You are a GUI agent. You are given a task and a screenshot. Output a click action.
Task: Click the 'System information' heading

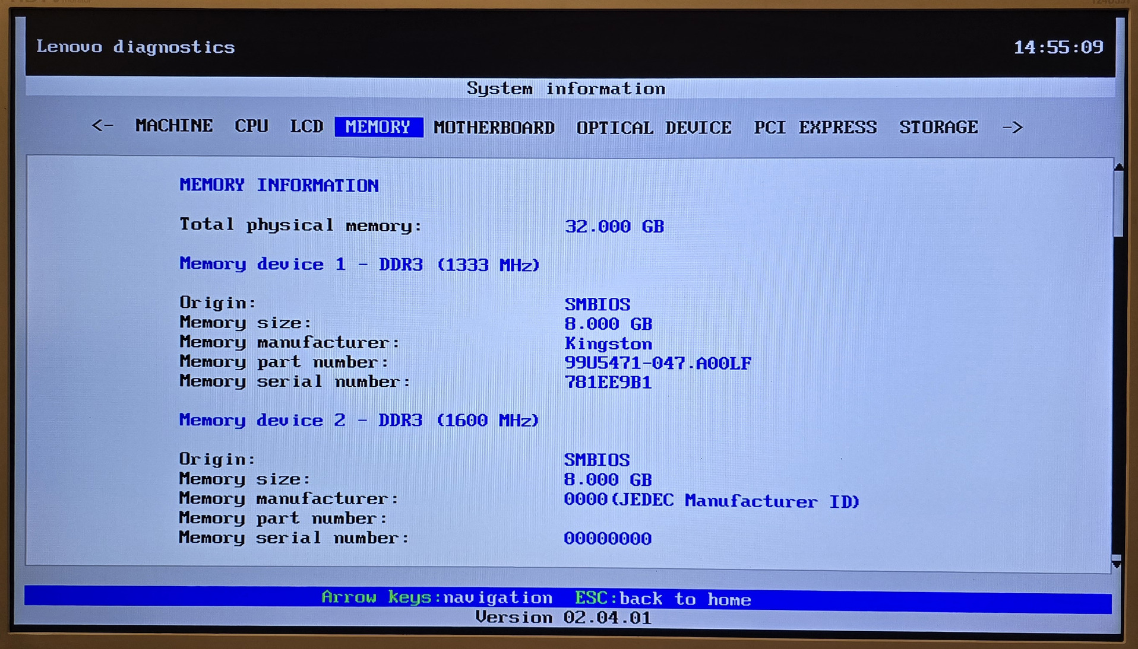tap(566, 89)
